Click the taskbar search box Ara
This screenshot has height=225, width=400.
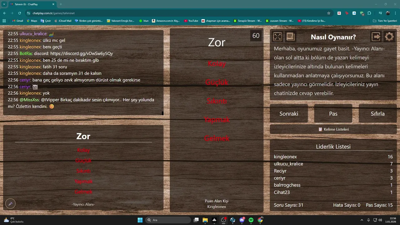pyautogui.click(x=169, y=220)
